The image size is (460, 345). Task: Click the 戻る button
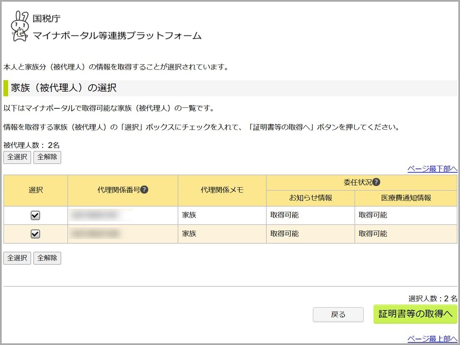coord(338,315)
